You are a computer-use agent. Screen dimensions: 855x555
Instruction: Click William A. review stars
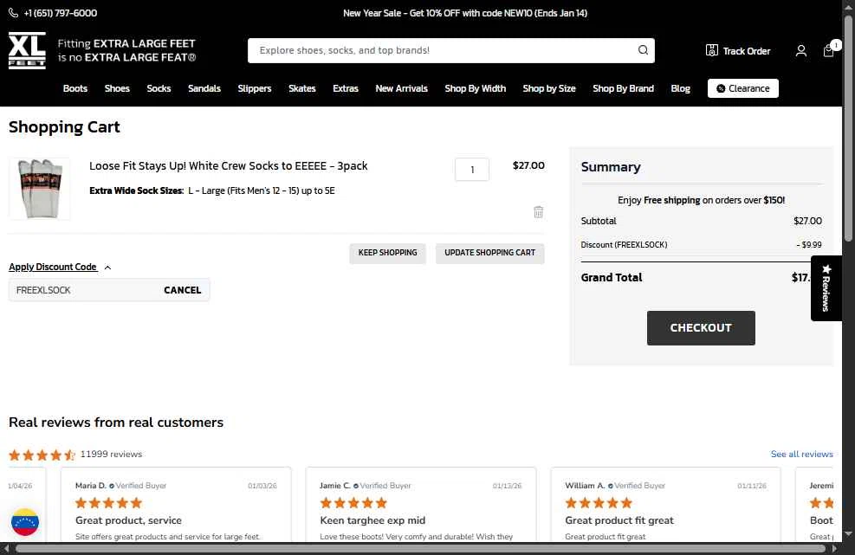[599, 503]
